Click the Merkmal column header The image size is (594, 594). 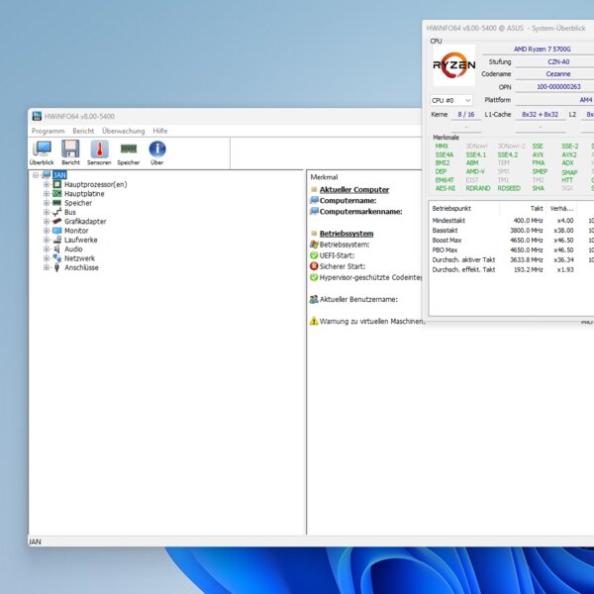point(324,177)
